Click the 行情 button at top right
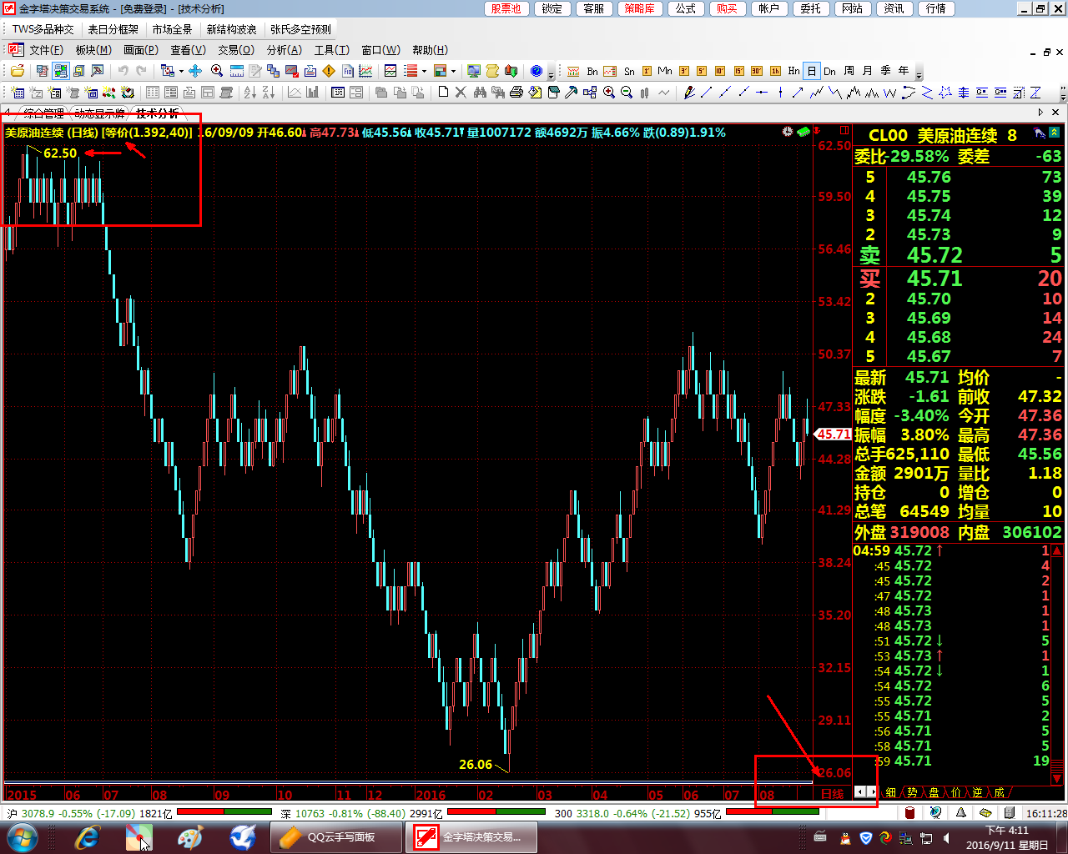Image resolution: width=1068 pixels, height=854 pixels. click(x=936, y=8)
